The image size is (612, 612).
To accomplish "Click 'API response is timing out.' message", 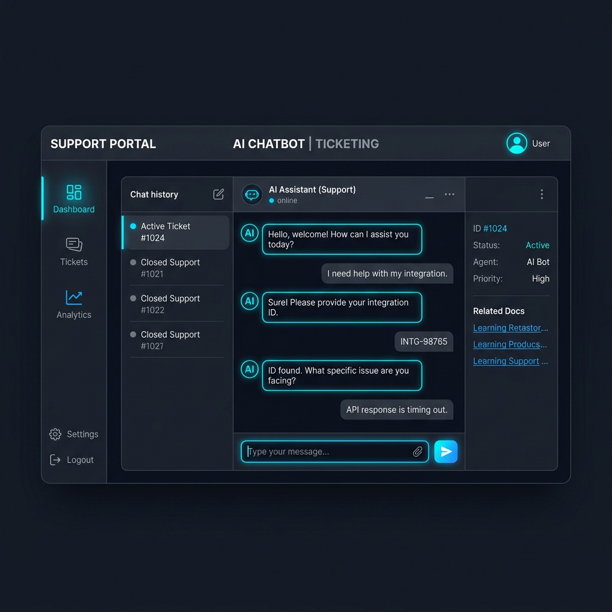I will click(x=397, y=410).
